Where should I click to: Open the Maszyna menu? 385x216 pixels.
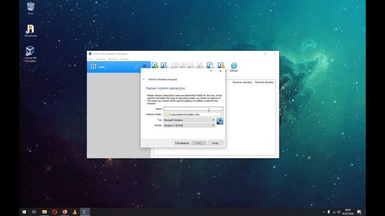[x=100, y=59]
